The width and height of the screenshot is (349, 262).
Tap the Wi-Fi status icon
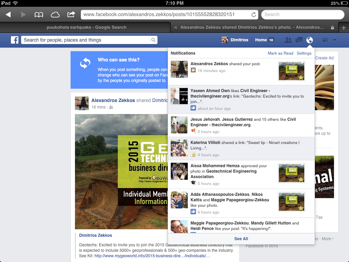(15, 3)
